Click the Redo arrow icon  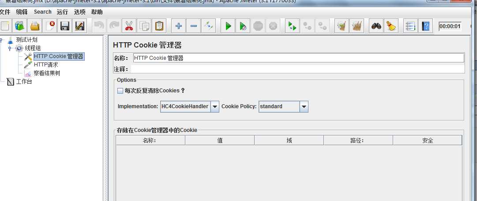point(114,26)
